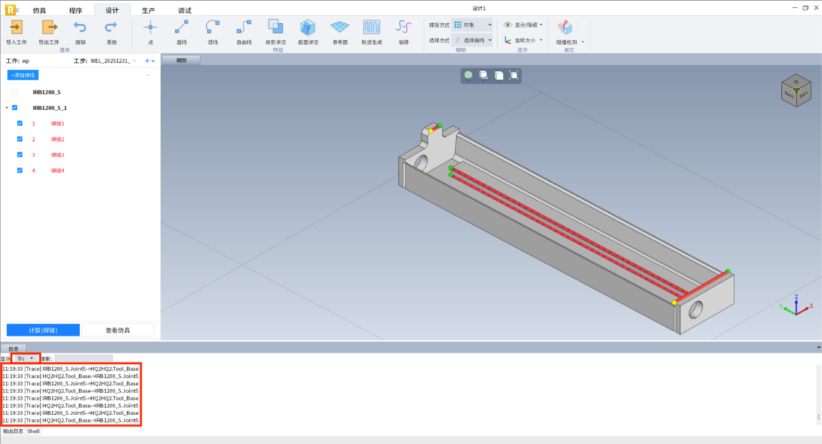The width and height of the screenshot is (822, 444).
Task: Toggle the 焊缝3 checkbox
Action: (x=20, y=154)
